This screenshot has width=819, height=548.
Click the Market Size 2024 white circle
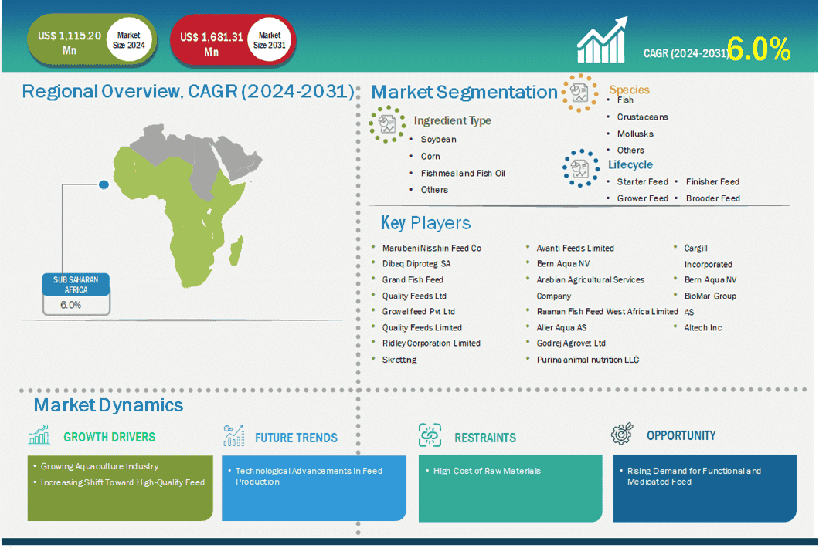coord(129,40)
